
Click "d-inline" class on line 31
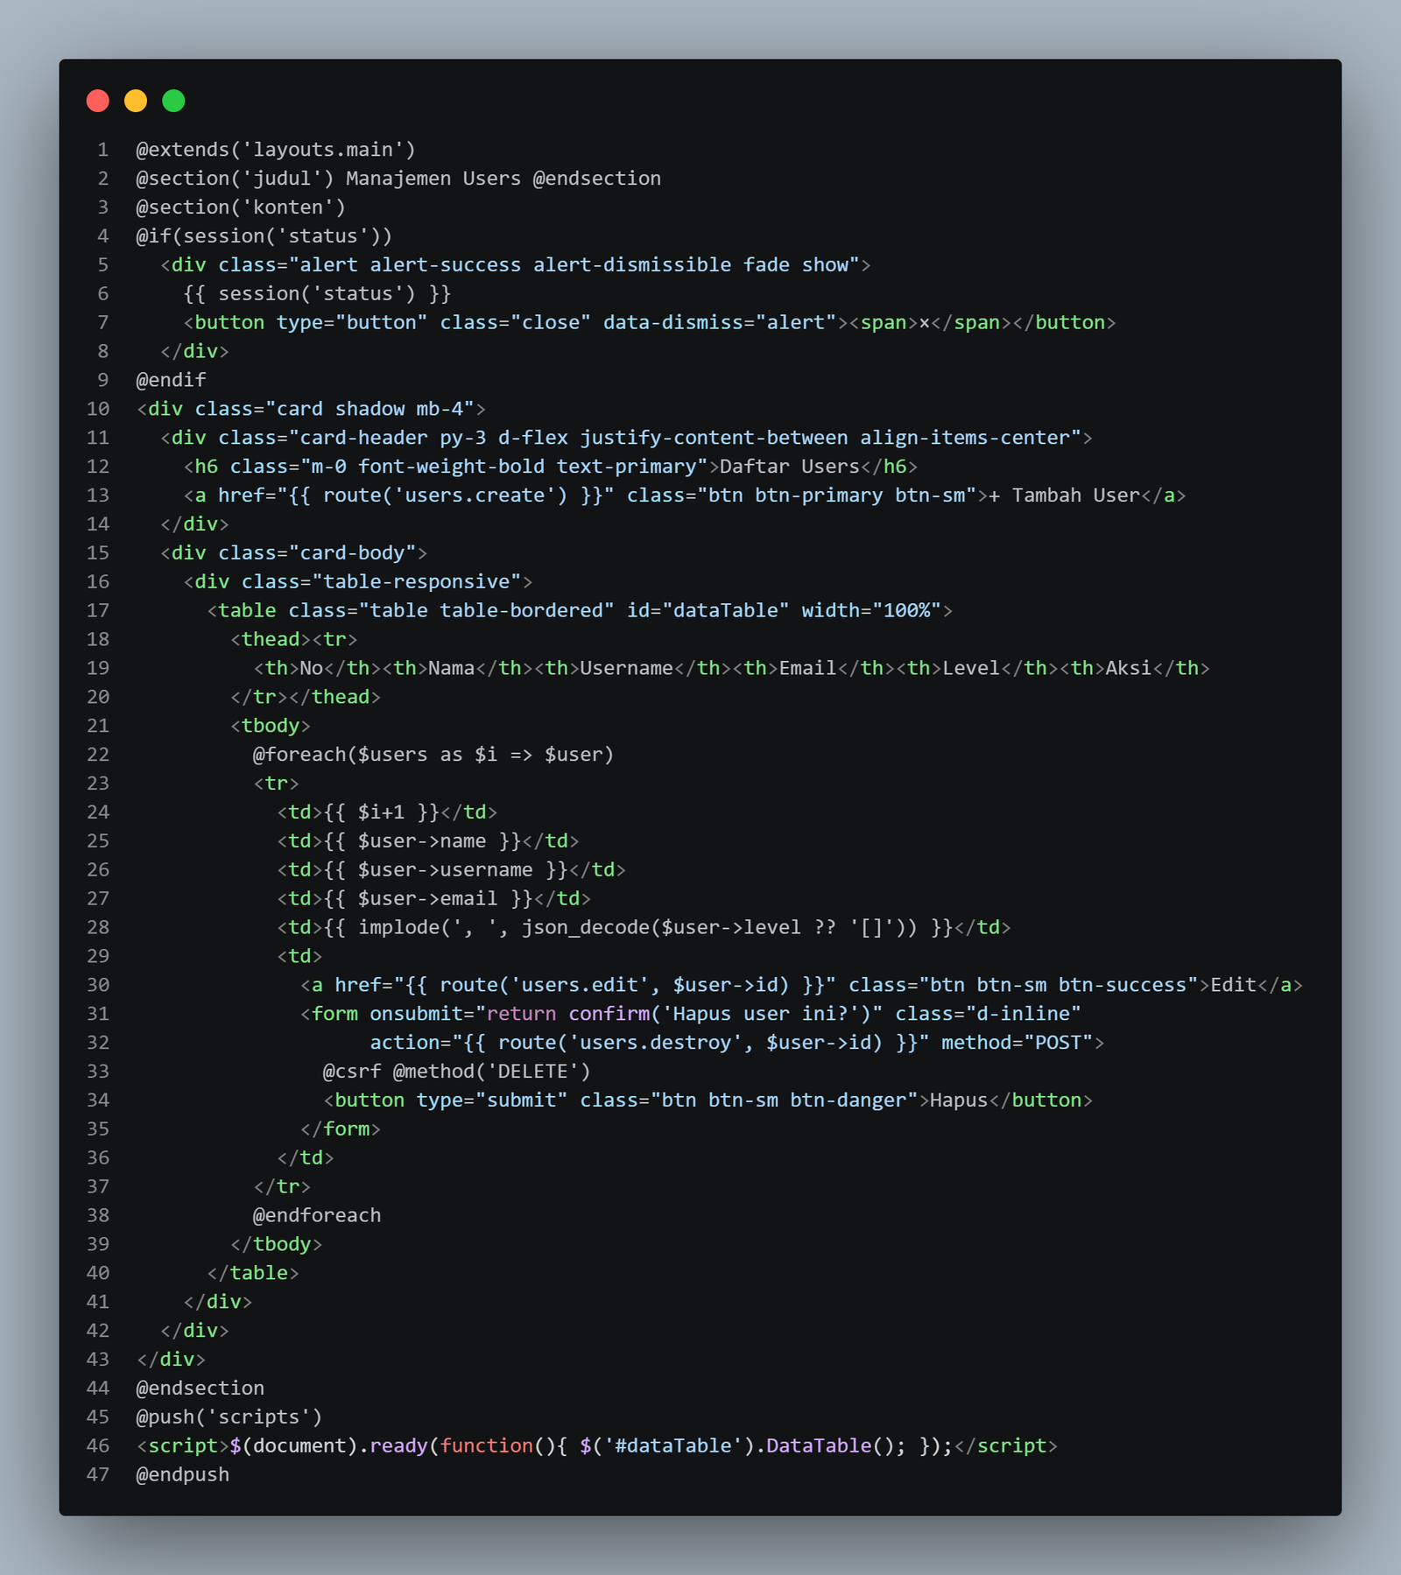click(1023, 1014)
